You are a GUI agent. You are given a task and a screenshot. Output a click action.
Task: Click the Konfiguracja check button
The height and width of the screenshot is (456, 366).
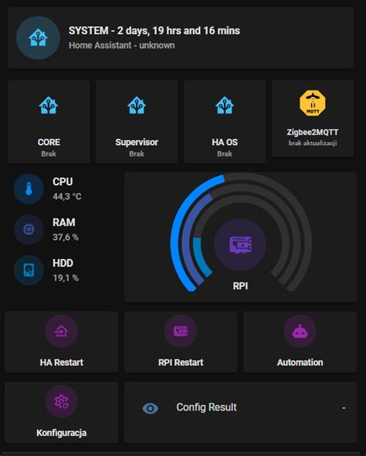click(62, 412)
